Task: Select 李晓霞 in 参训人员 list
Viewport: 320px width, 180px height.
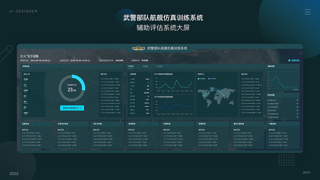Action: 33,91
